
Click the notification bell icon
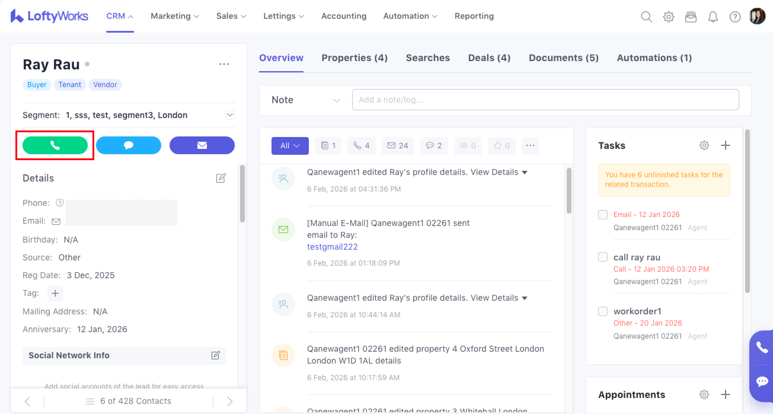[x=713, y=17]
